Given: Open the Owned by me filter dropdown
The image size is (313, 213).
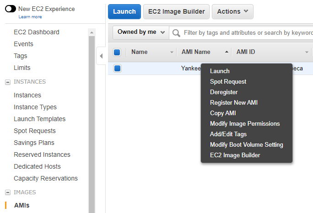Looking at the screenshot, I should (x=141, y=32).
